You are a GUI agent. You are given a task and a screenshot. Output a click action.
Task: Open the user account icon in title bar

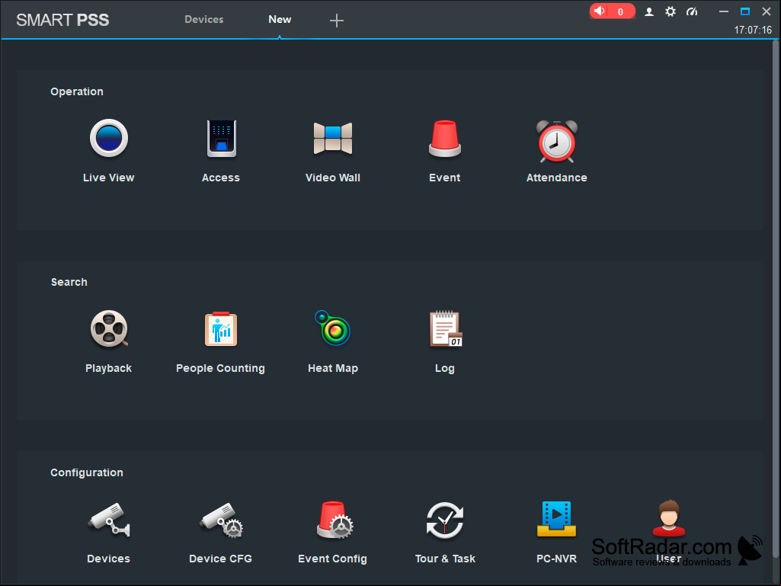pos(649,11)
